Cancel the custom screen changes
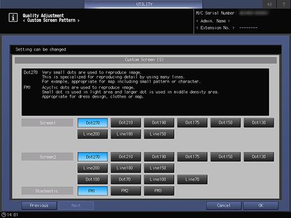The width and height of the screenshot is (291, 218). coord(223,206)
